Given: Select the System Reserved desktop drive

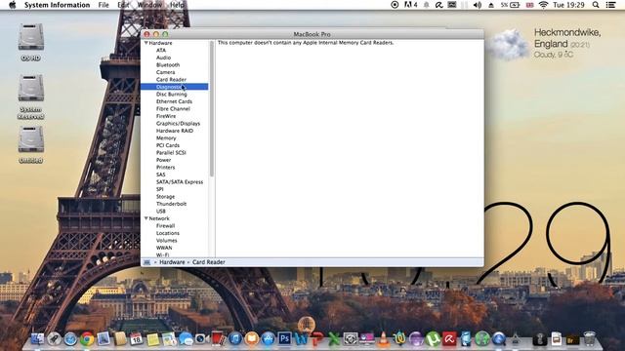Looking at the screenshot, I should 30,97.
